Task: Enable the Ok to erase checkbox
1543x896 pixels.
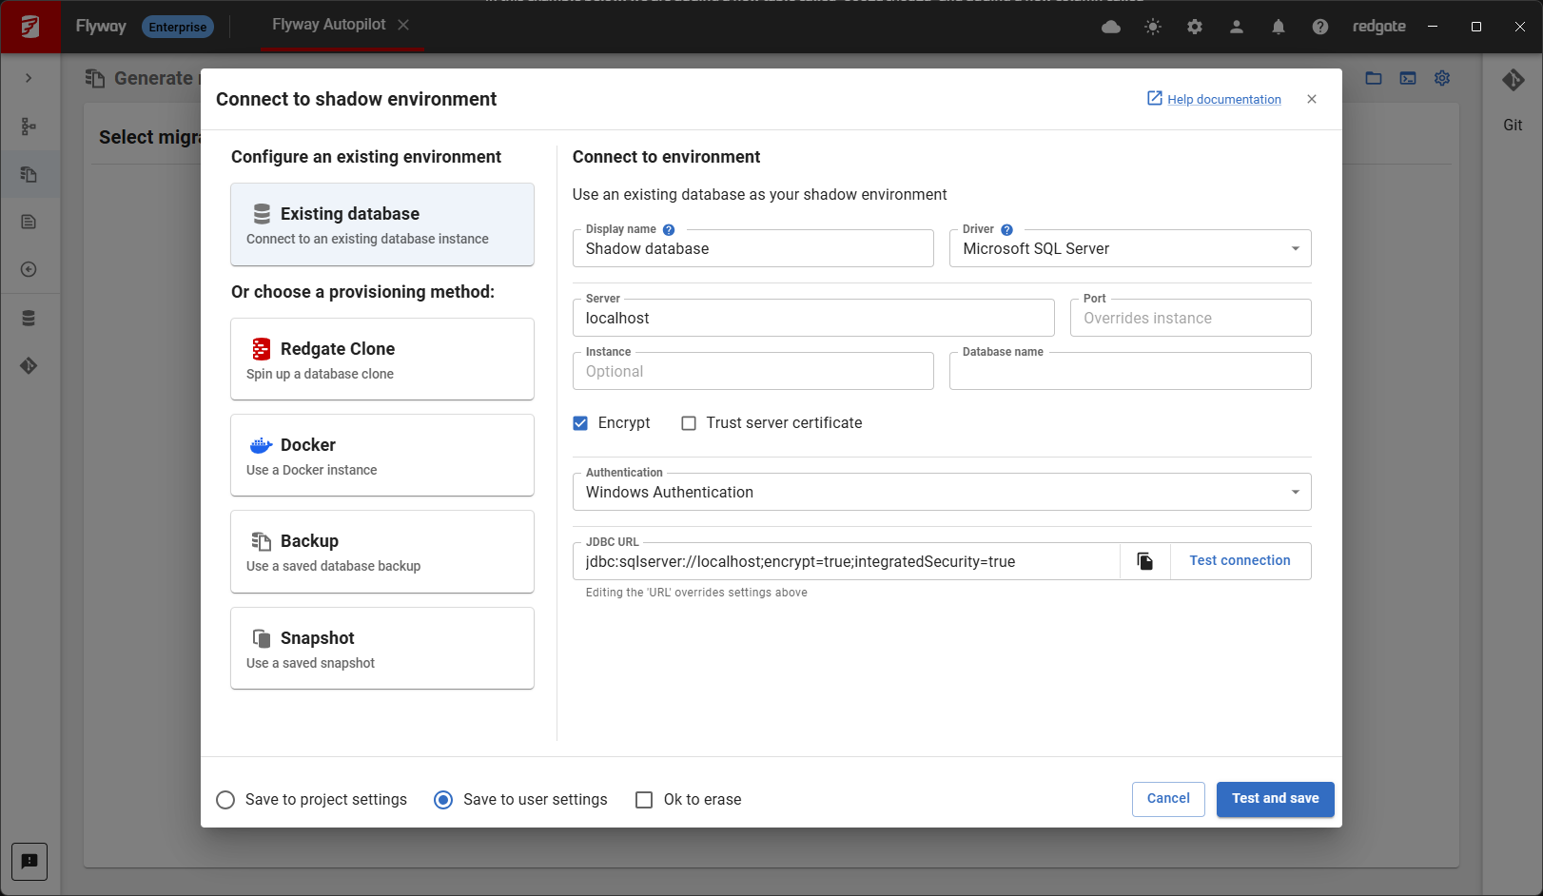Action: pos(644,800)
